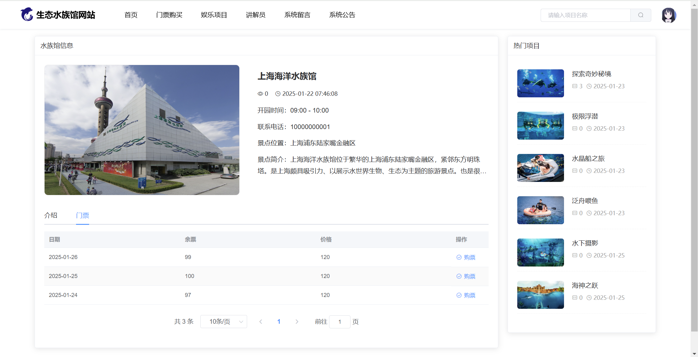
Task: Click the view count eye icon
Action: (260, 94)
